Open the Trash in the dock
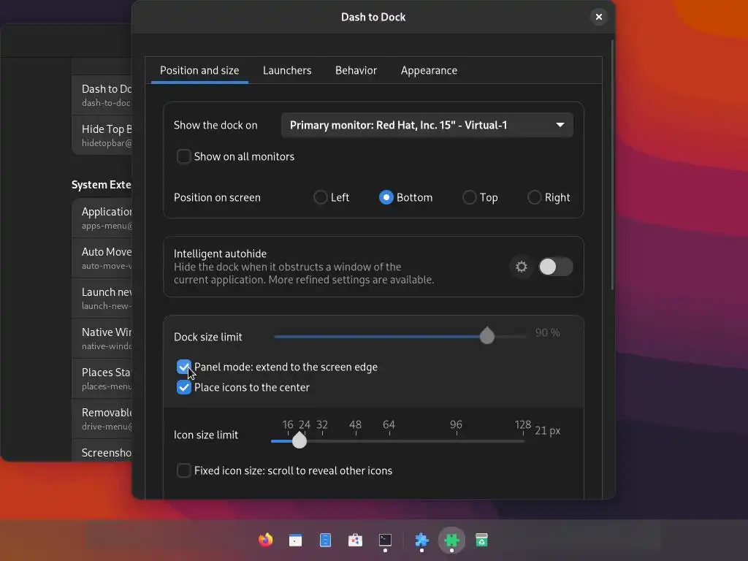The width and height of the screenshot is (748, 561). 482,540
